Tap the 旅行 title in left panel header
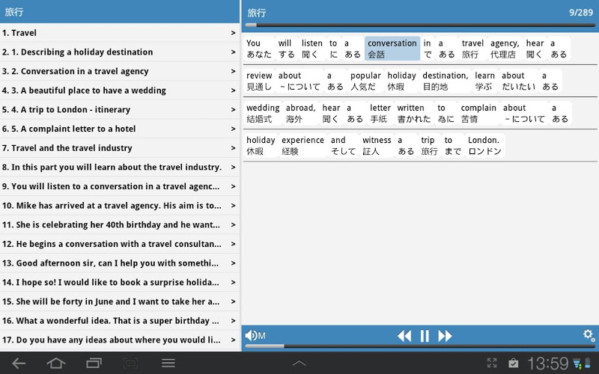 point(13,12)
